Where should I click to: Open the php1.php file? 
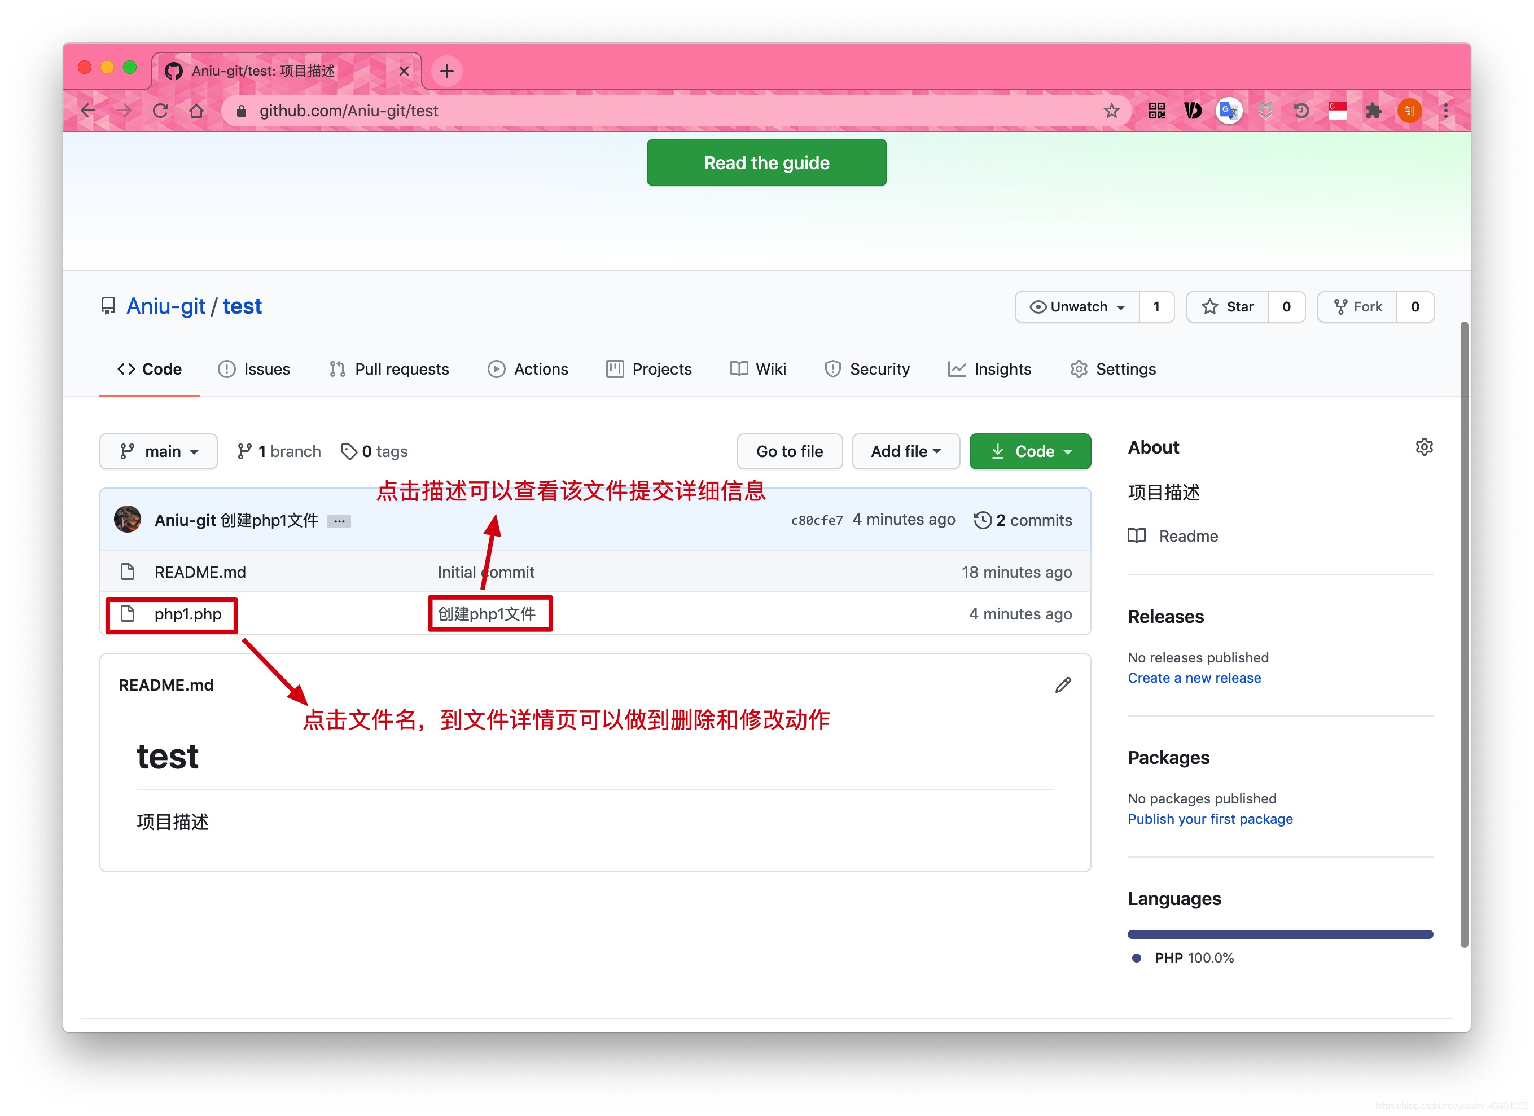(188, 614)
